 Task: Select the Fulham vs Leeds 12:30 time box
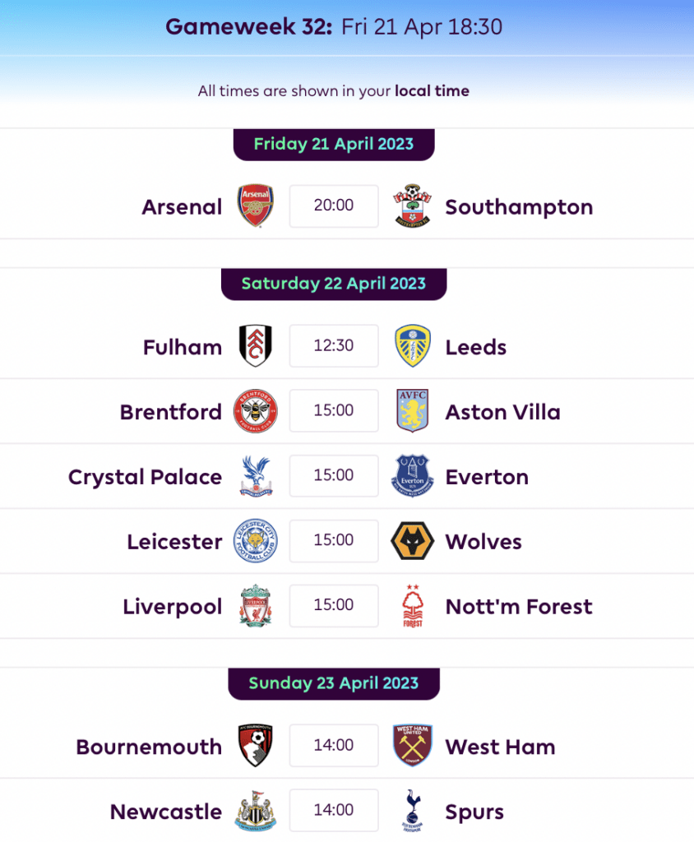click(x=334, y=346)
